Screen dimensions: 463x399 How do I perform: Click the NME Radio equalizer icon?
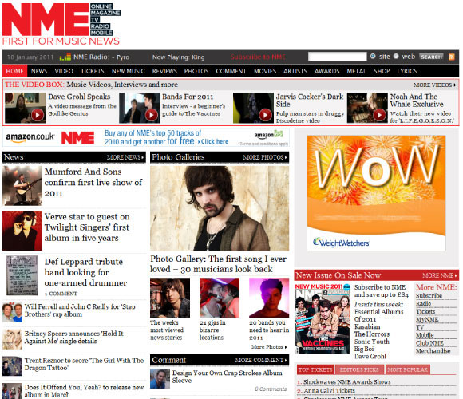(x=65, y=57)
